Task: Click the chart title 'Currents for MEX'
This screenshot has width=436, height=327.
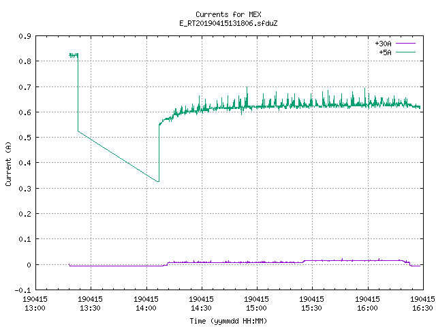Action: coord(228,14)
